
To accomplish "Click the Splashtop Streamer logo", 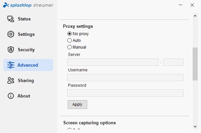I will pyautogui.click(x=28, y=5).
